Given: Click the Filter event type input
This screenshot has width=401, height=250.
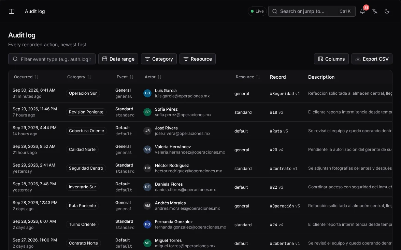Looking at the screenshot, I should point(52,59).
